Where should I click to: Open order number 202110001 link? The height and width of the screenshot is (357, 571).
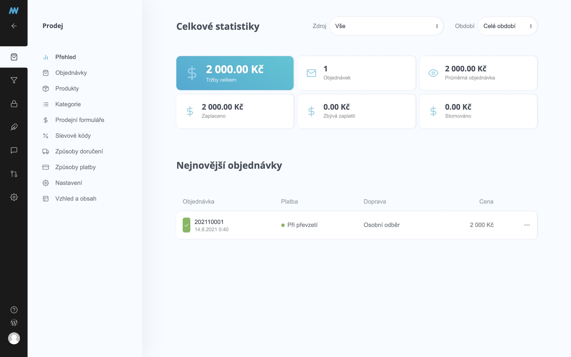point(209,222)
